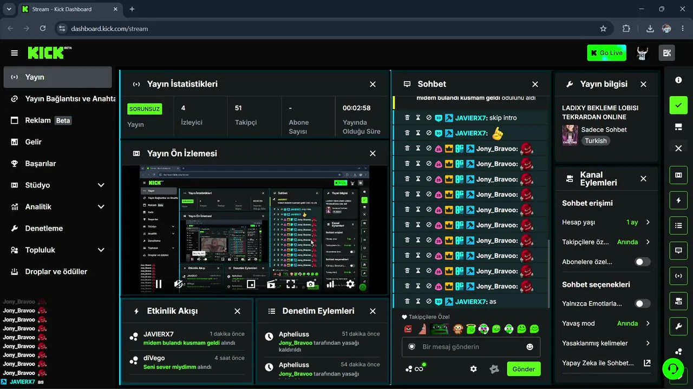Open the Yapay Zeka ile Sohbet link
The width and height of the screenshot is (693, 389).
pyautogui.click(x=606, y=363)
